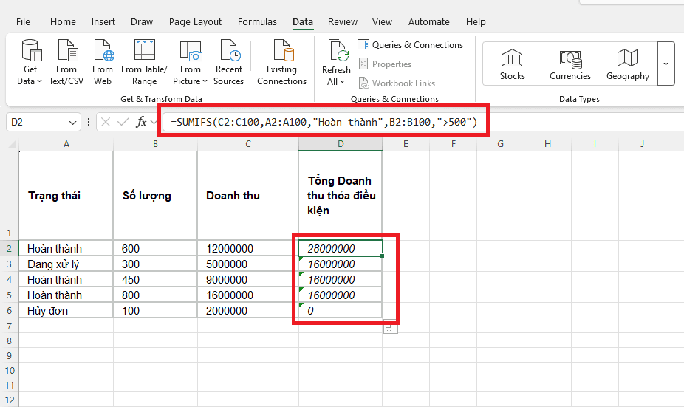684x407 pixels.
Task: Open Recent Sources
Action: 228,62
